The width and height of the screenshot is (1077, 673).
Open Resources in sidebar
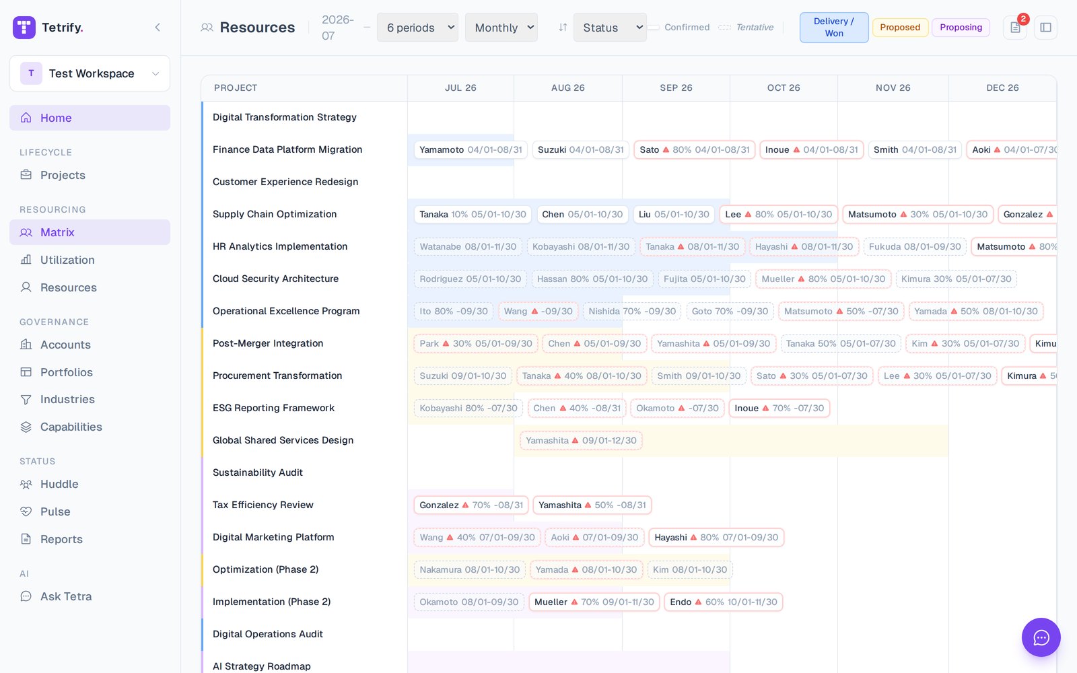90,287
